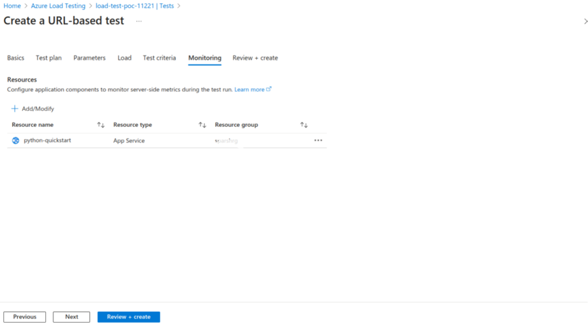Screen dimensions: 588x326
Task: Go to the Parameters tab
Action: [89, 58]
